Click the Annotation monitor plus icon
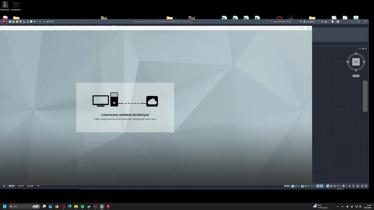374x210 pixels. coord(349,186)
